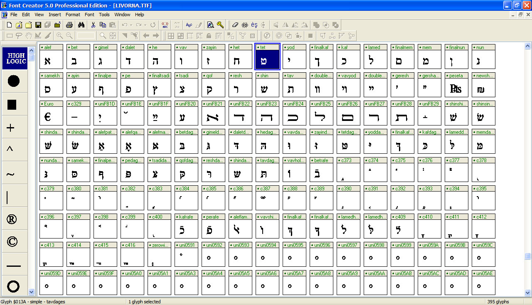532x305 pixels.
Task: Open the View menu
Action: coord(39,15)
